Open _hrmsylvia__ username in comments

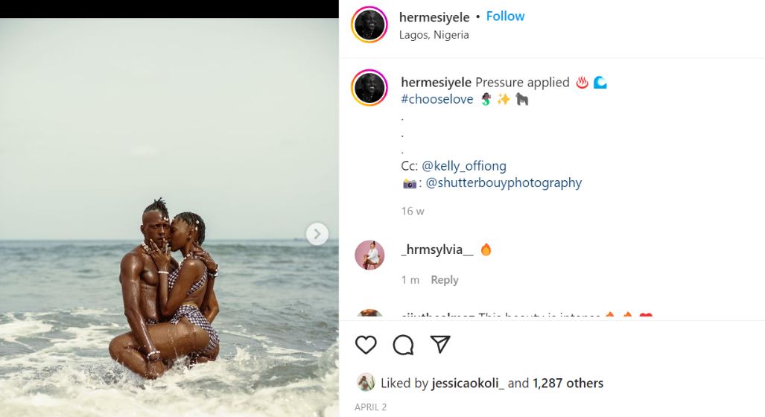[x=437, y=249]
